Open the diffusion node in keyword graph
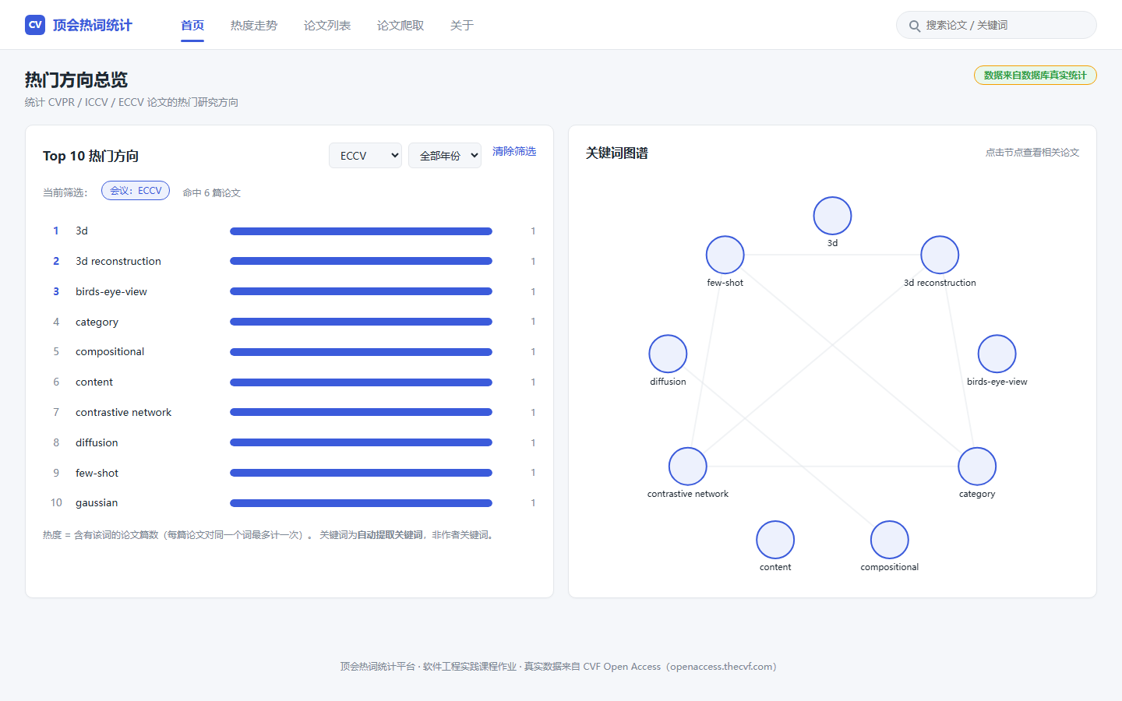The height and width of the screenshot is (701, 1122). (668, 354)
